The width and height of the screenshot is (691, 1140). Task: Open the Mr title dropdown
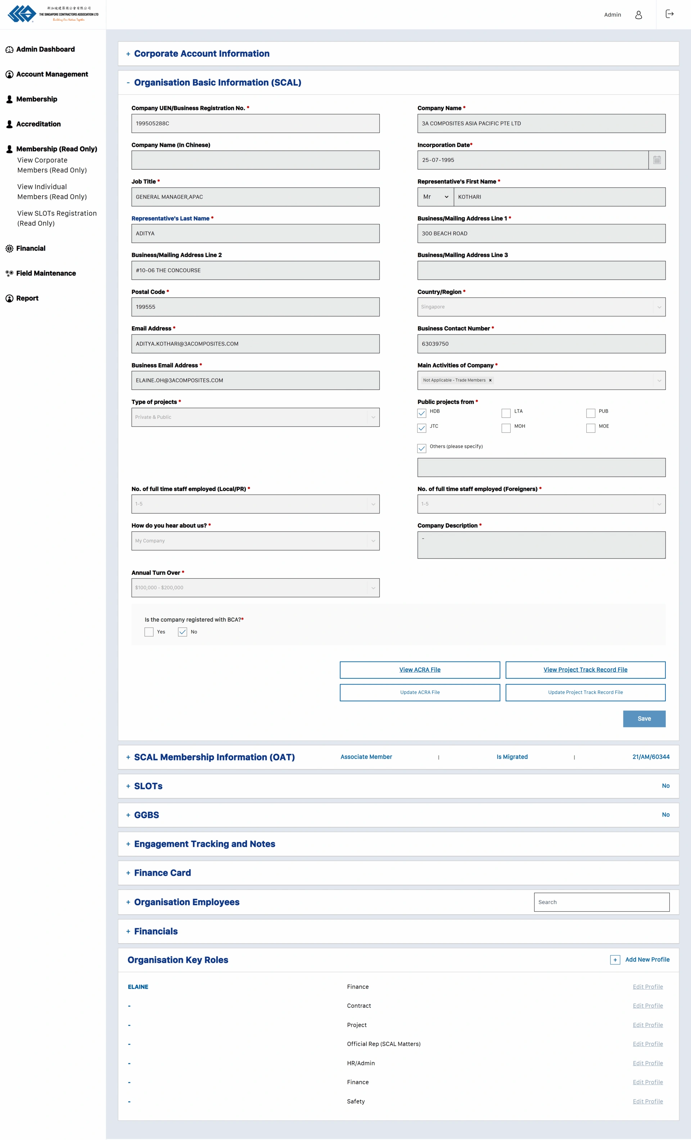click(435, 197)
